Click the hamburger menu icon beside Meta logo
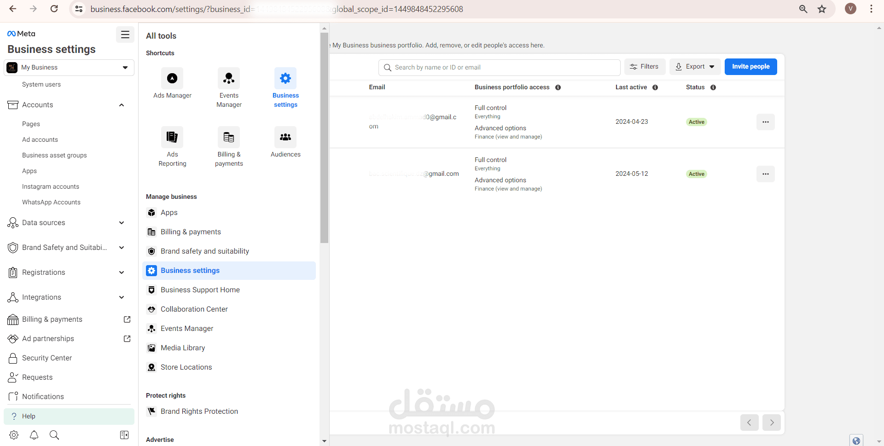 [125, 35]
